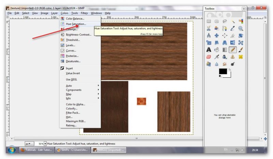Viewport: 273px width, 159px height.
Task: Choose the Perspective tool
Action: (x=225, y=43)
